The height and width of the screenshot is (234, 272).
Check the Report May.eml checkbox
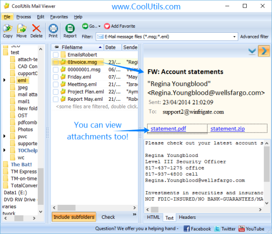(x=55, y=99)
